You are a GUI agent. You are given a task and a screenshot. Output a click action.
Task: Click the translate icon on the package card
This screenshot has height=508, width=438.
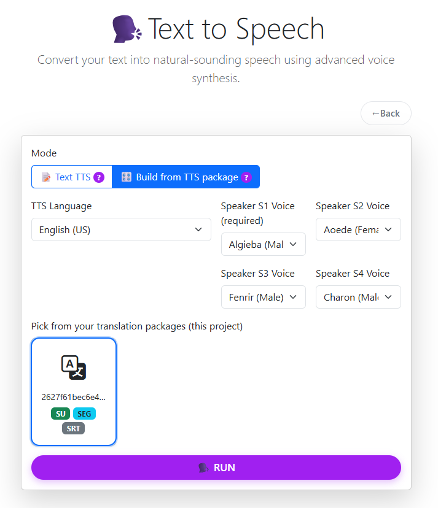point(73,368)
